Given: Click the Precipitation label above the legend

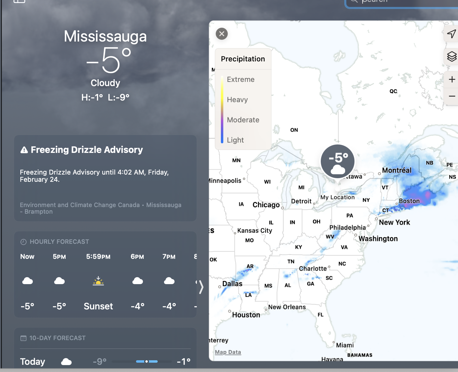Looking at the screenshot, I should click(243, 59).
